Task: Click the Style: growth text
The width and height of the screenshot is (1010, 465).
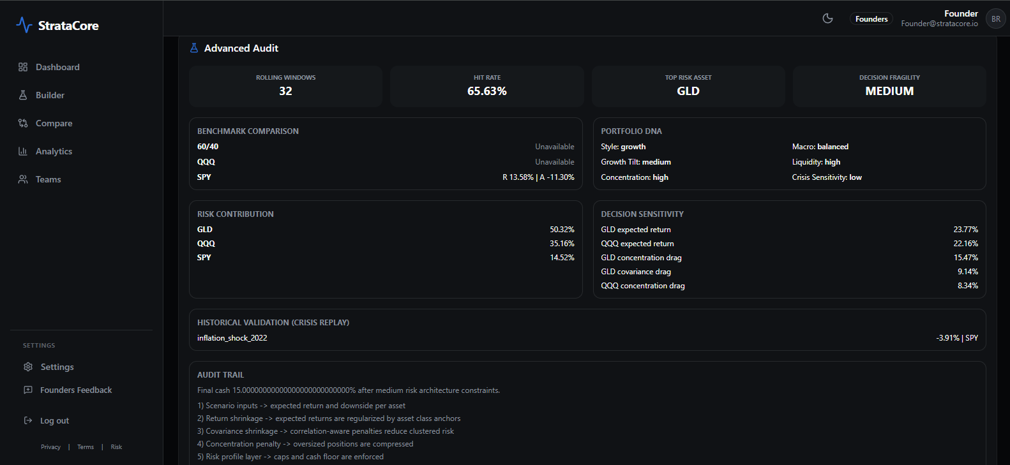Action: [x=623, y=147]
